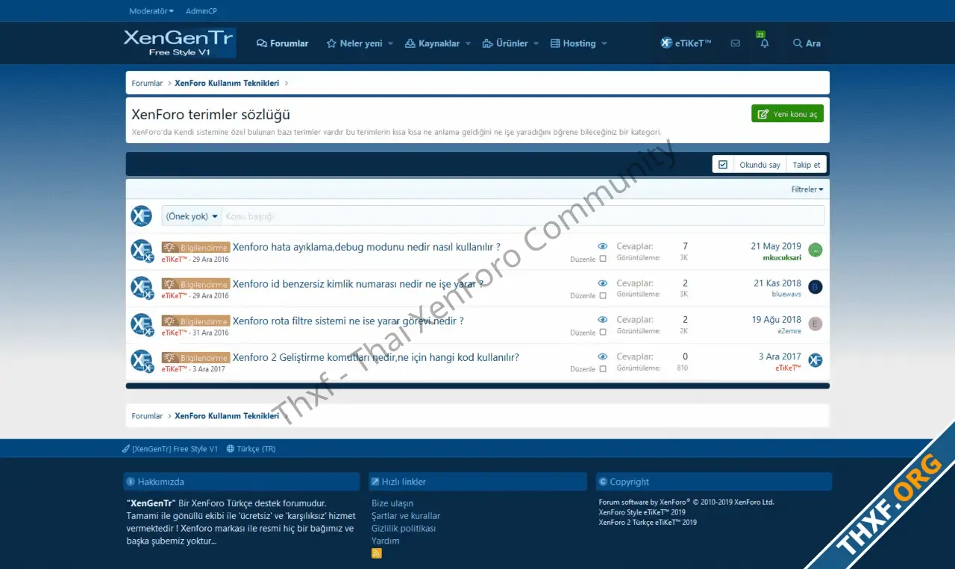This screenshot has width=955, height=569.
Task: Open thread Xenforo hata ayıklama debug modunu
Action: 366,247
